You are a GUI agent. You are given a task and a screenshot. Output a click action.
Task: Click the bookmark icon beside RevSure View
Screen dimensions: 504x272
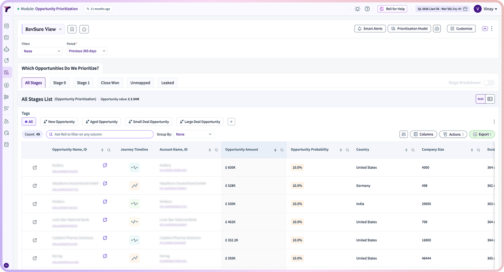[x=72, y=30]
